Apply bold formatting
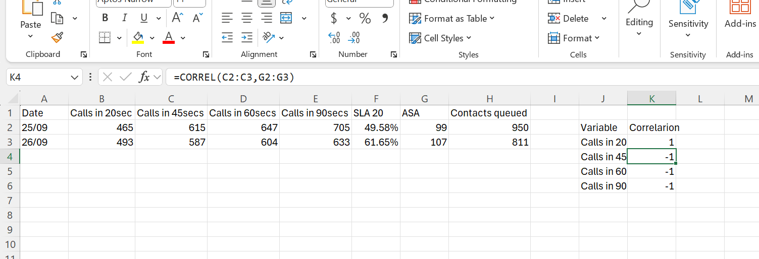Image resolution: width=759 pixels, height=259 pixels. pyautogui.click(x=105, y=18)
